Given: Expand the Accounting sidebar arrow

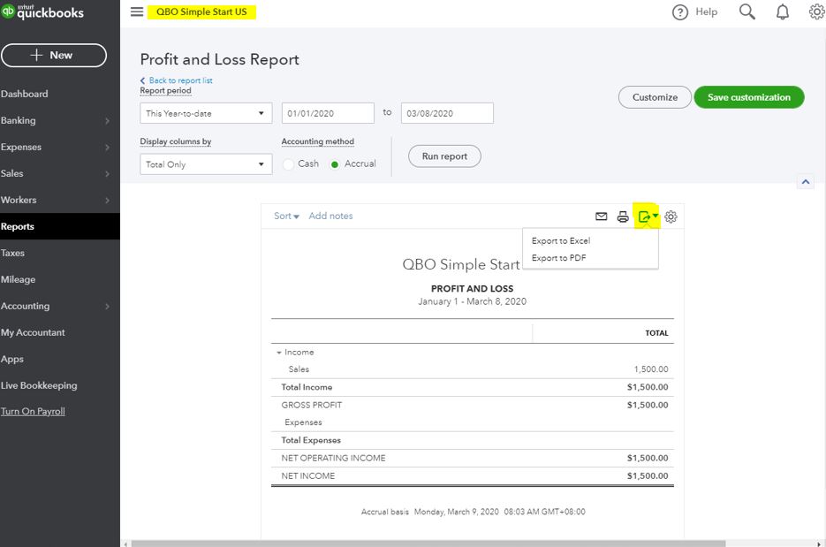Looking at the screenshot, I should [108, 306].
